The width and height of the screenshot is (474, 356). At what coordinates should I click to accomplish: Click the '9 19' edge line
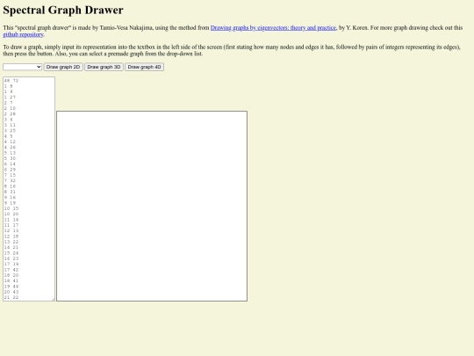10,203
